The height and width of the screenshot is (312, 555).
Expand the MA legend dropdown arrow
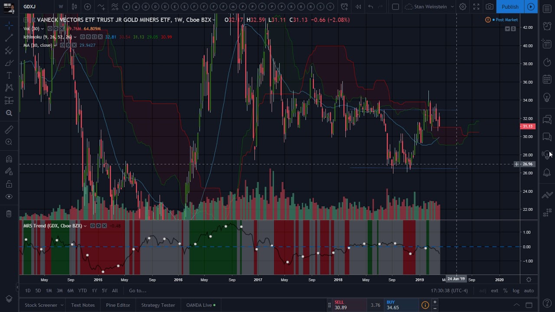[x=55, y=45]
